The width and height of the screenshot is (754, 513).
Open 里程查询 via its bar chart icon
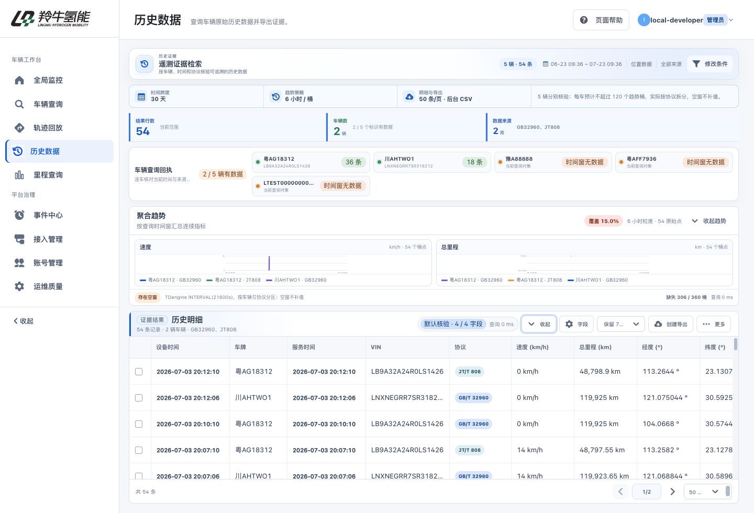point(19,175)
